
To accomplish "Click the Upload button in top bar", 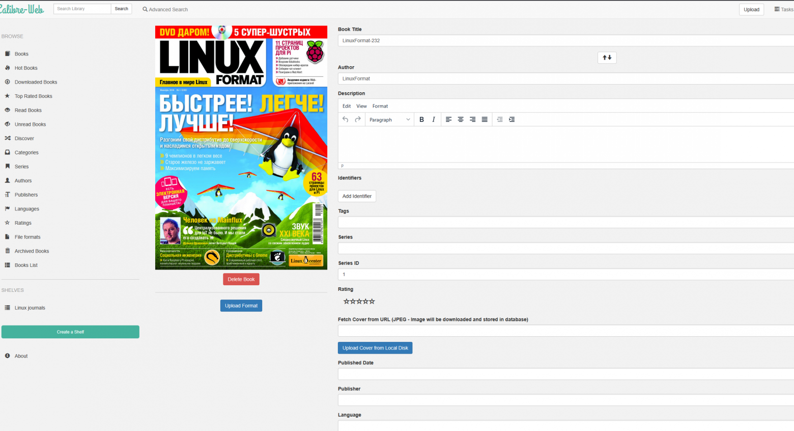I will [x=752, y=9].
